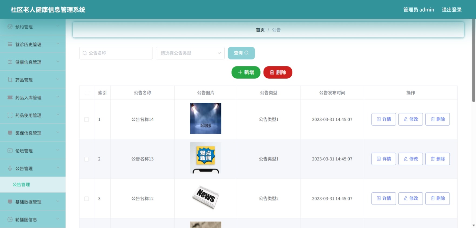This screenshot has height=228, width=476.
Task: Click the 药品使用管理 bracket icon
Action: [10, 115]
